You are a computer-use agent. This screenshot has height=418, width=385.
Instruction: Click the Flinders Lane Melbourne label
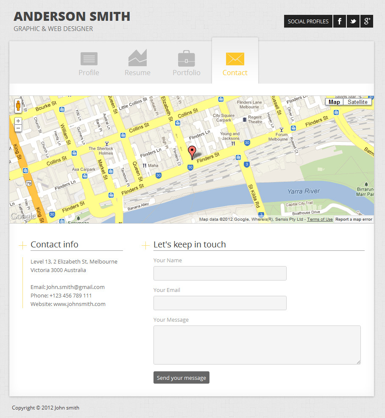click(249, 104)
